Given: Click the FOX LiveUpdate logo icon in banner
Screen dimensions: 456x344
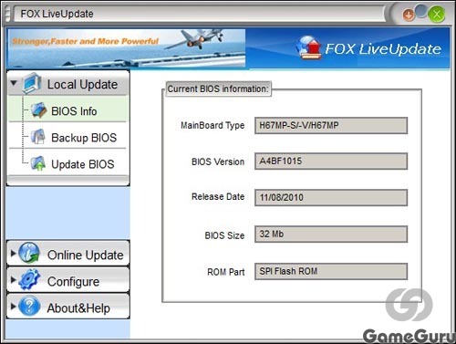Looking at the screenshot, I should [309, 47].
